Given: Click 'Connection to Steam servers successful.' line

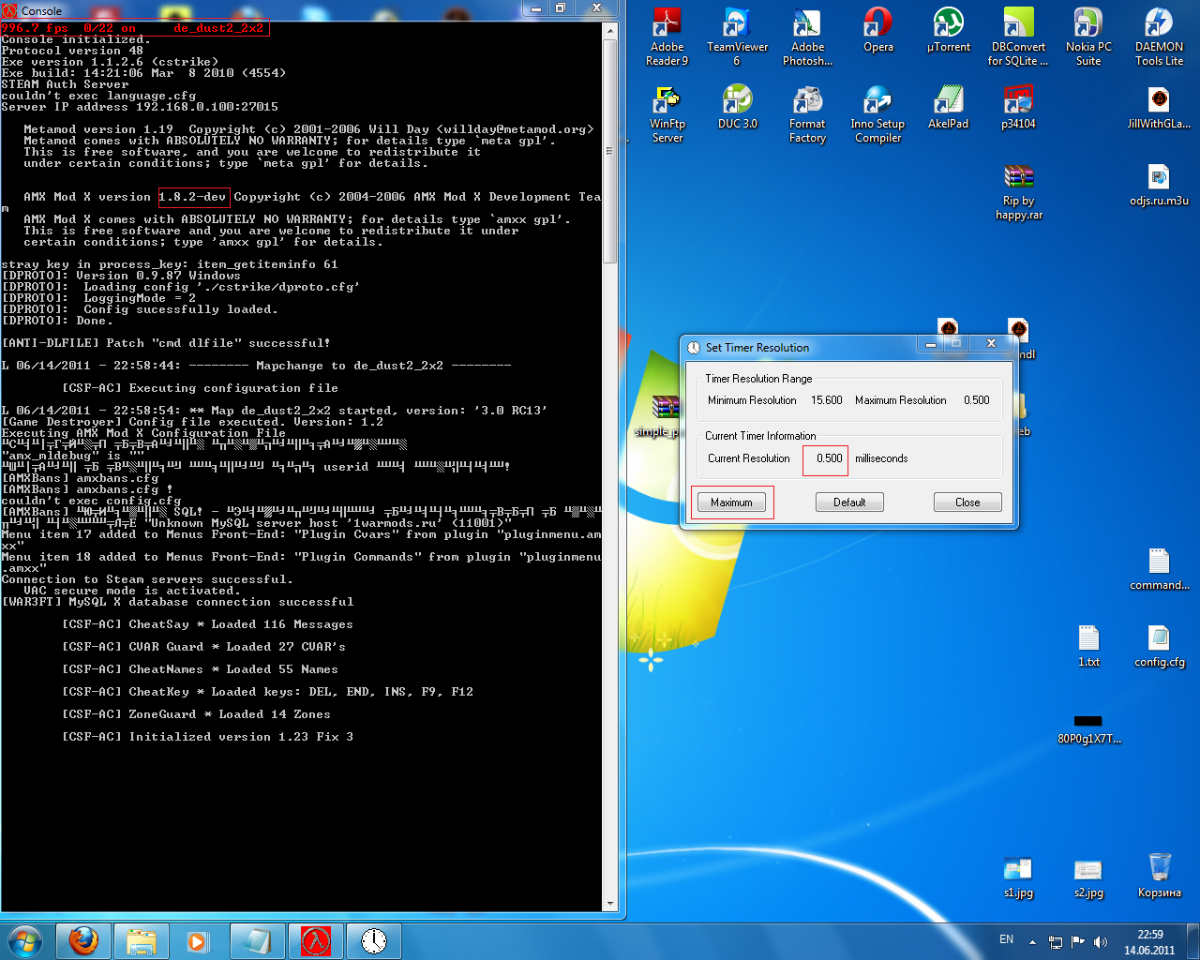Looking at the screenshot, I should 147,579.
